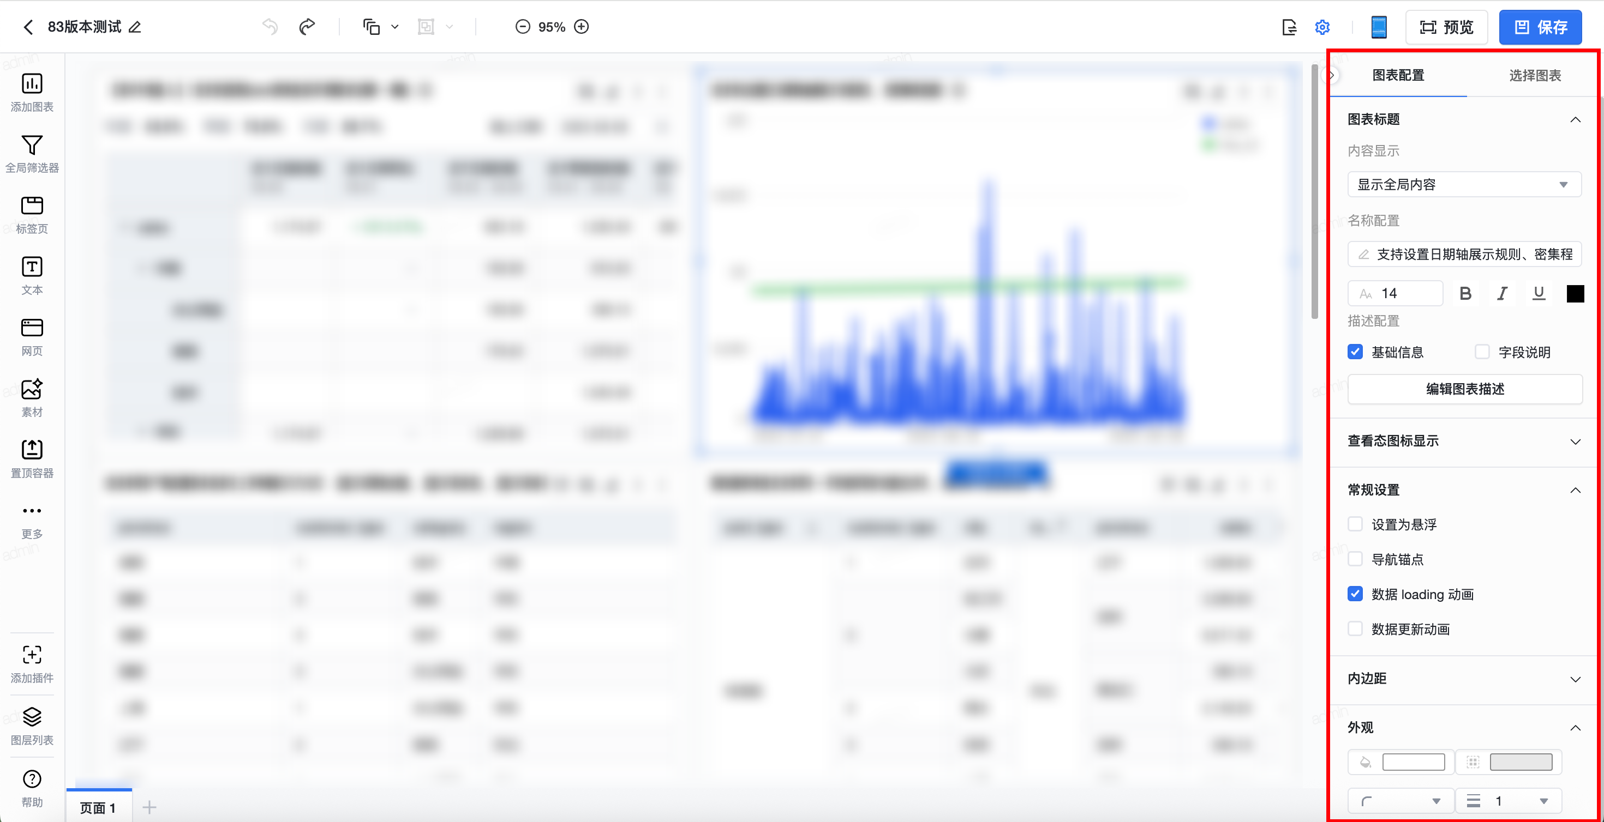Click 添加插件 add plugin

32,664
